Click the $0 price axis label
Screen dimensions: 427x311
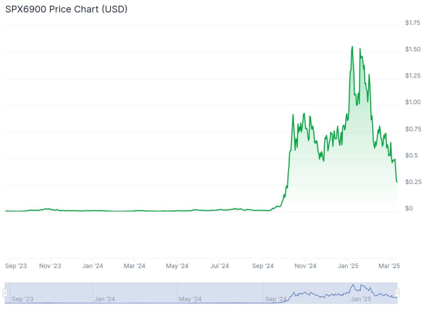click(x=409, y=209)
